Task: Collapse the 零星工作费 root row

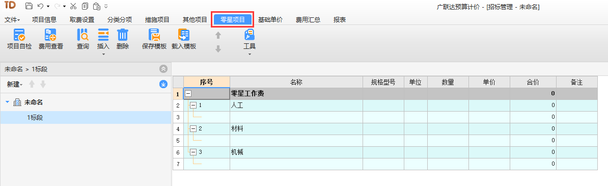Action: [188, 94]
